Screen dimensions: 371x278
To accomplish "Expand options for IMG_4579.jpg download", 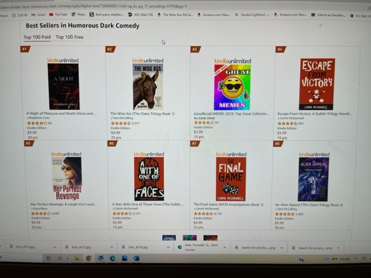I will pyautogui.click(x=55, y=247).
